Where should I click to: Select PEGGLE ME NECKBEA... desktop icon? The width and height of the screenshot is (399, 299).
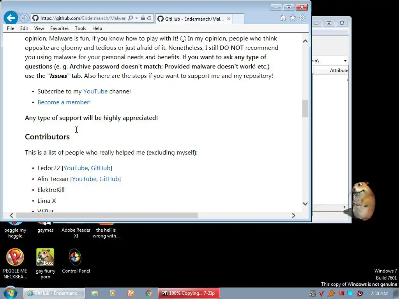pyautogui.click(x=15, y=264)
